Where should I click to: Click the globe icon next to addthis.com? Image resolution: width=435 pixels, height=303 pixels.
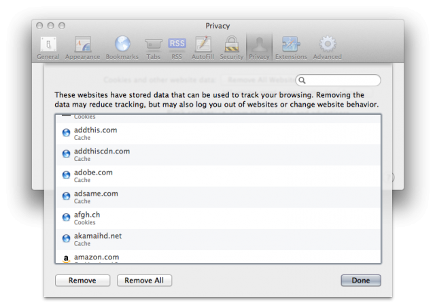(x=66, y=132)
